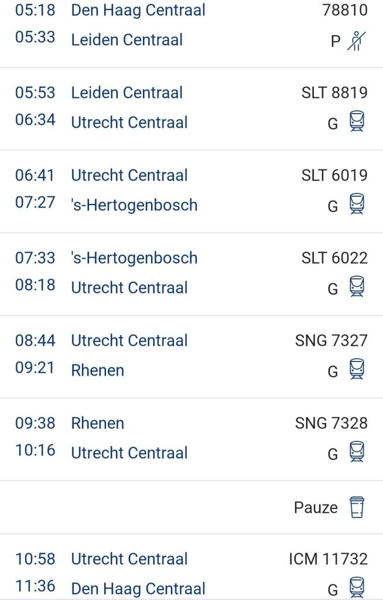Select train number SNG 7327
This screenshot has width=383, height=600.
[331, 340]
